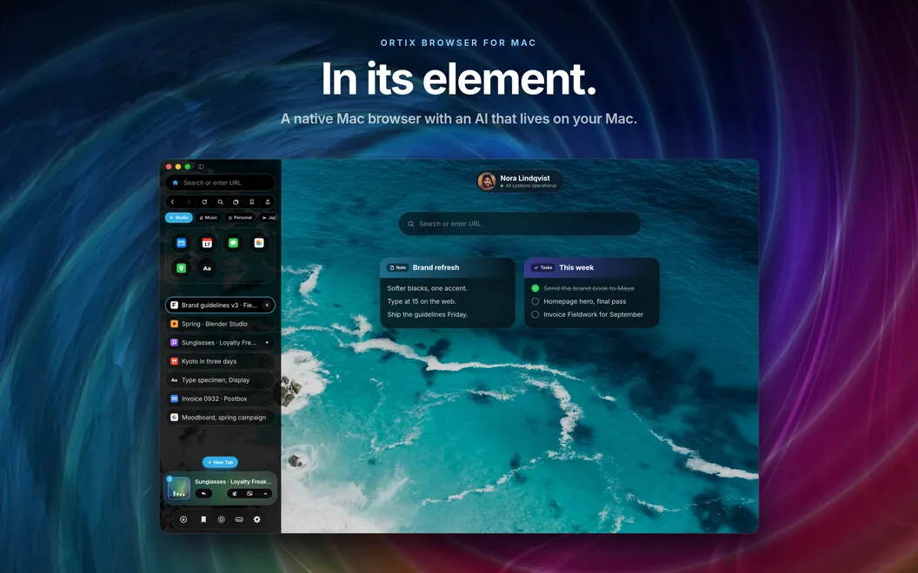The image size is (918, 573).
Task: Open the Kyoto in three days tab
Action: [x=220, y=361]
